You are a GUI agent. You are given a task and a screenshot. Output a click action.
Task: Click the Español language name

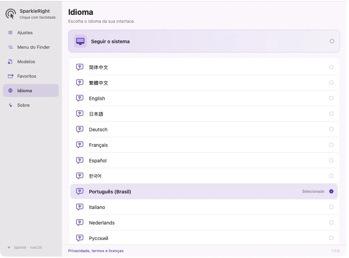pyautogui.click(x=98, y=161)
